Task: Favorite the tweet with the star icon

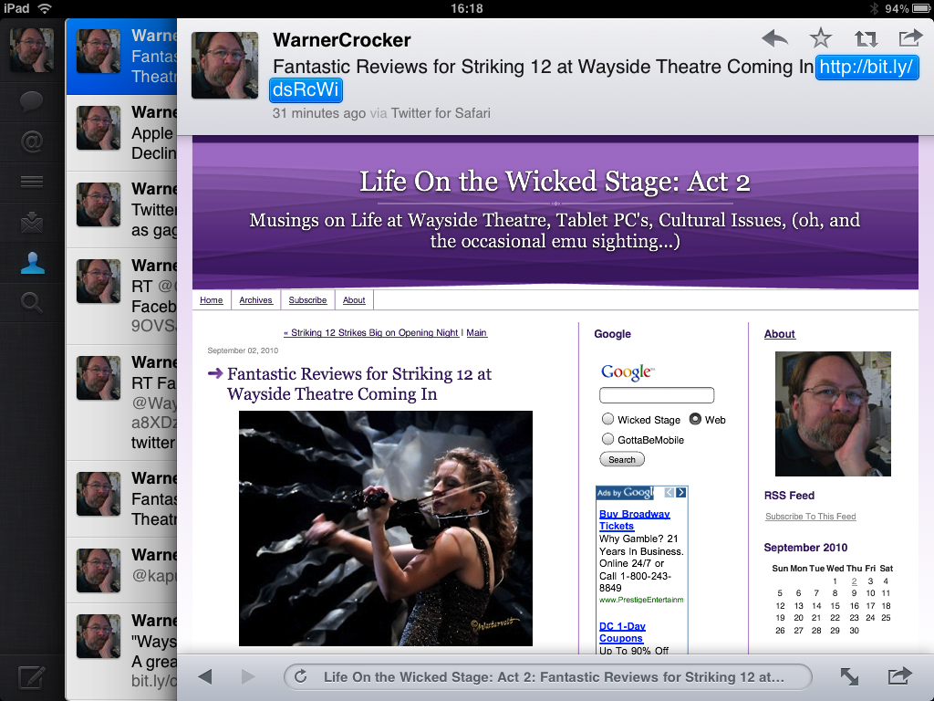Action: tap(820, 38)
